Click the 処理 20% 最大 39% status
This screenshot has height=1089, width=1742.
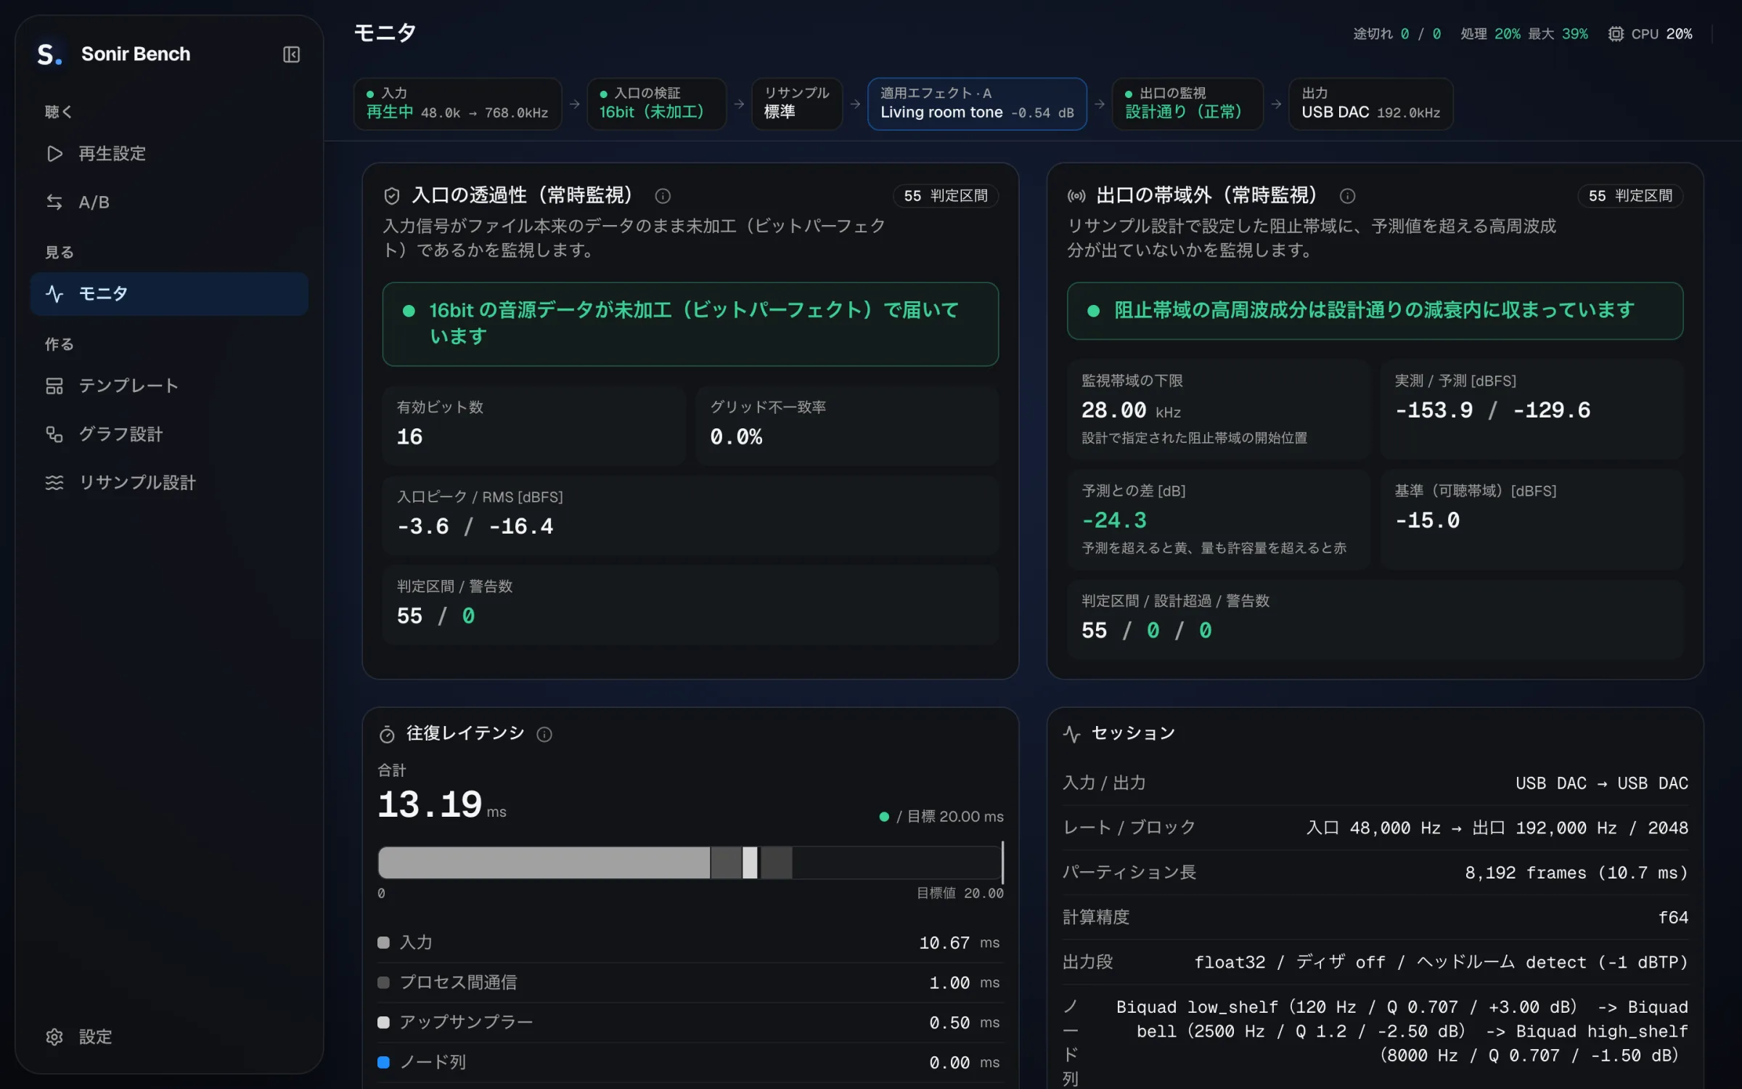click(1524, 34)
